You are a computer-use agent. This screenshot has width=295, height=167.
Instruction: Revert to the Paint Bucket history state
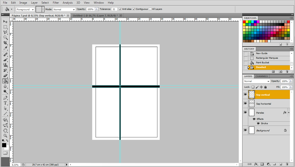point(262,63)
